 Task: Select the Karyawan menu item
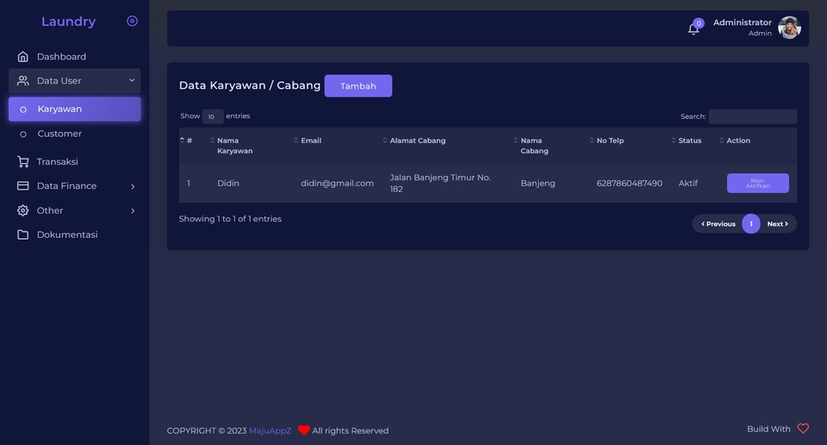coord(74,109)
